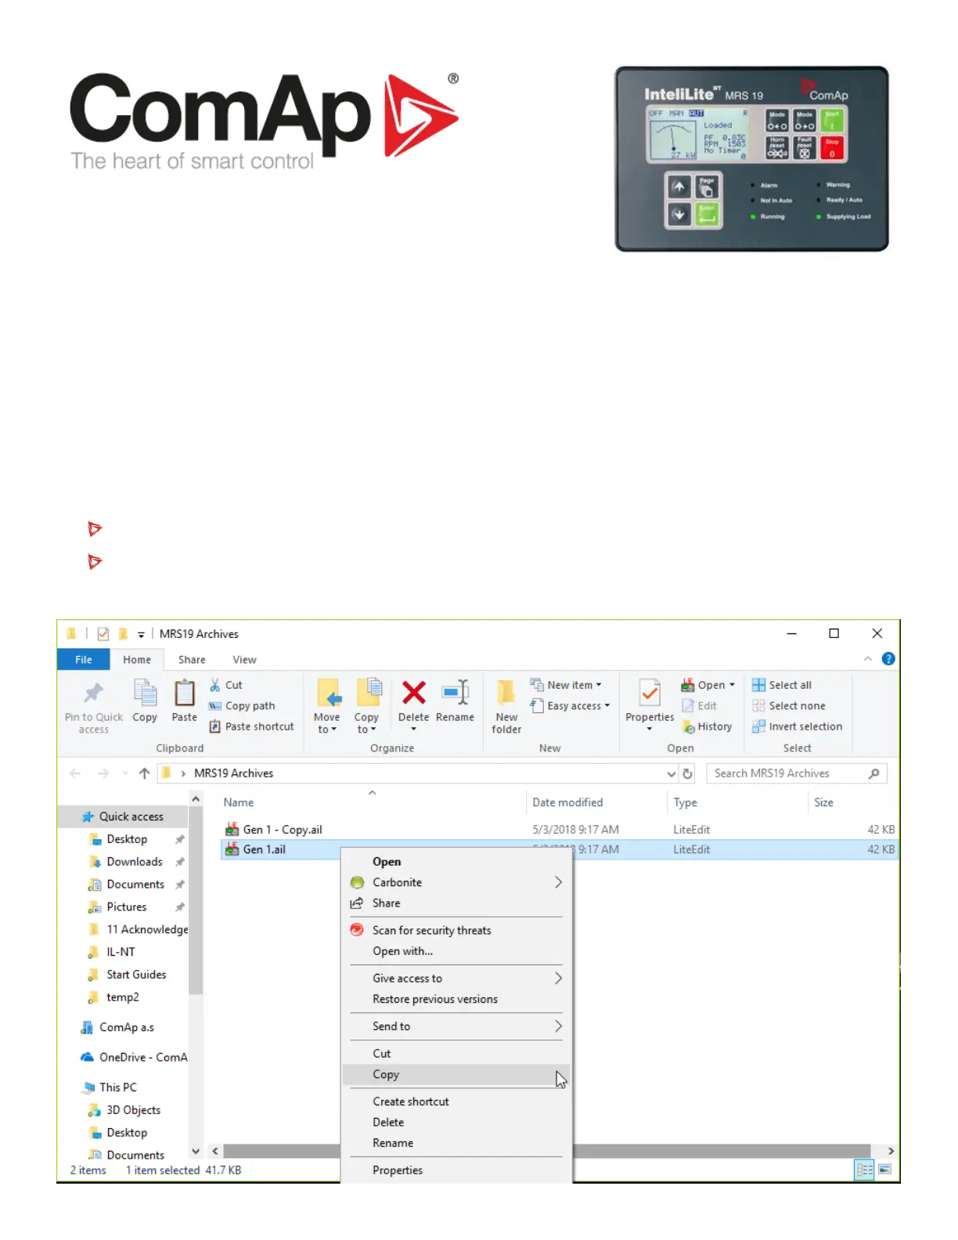The height and width of the screenshot is (1240, 958).
Task: Click the Properties checkmark icon in ribbon
Action: click(650, 694)
